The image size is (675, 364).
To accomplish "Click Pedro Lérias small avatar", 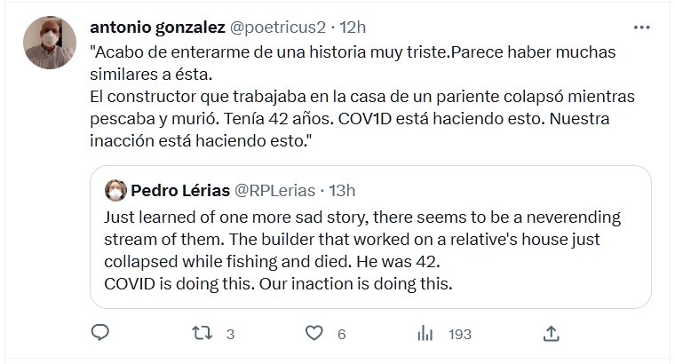I will coord(115,189).
